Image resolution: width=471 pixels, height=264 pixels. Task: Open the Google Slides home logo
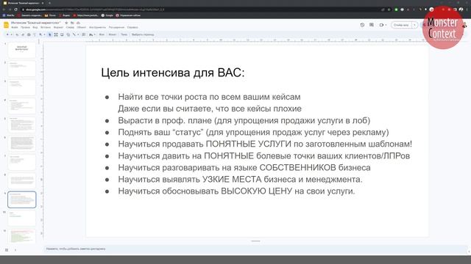click(6, 25)
